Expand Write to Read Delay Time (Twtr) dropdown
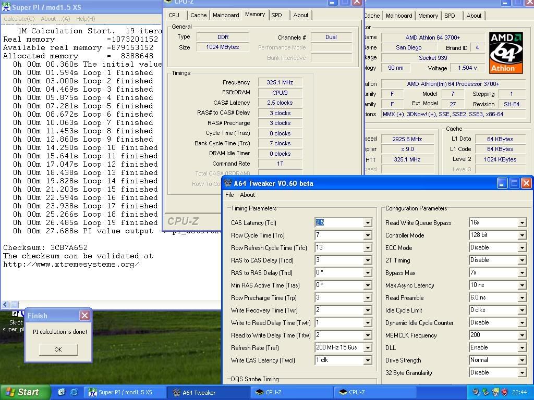 pyautogui.click(x=368, y=323)
